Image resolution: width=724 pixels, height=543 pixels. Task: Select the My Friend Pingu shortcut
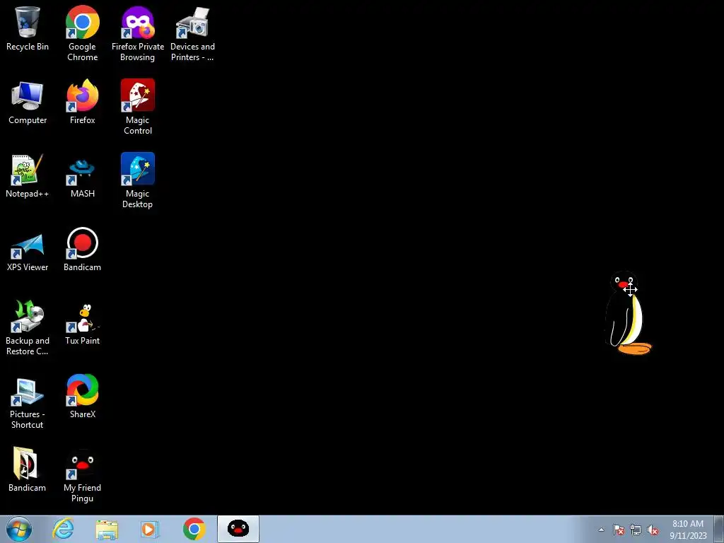tap(82, 477)
